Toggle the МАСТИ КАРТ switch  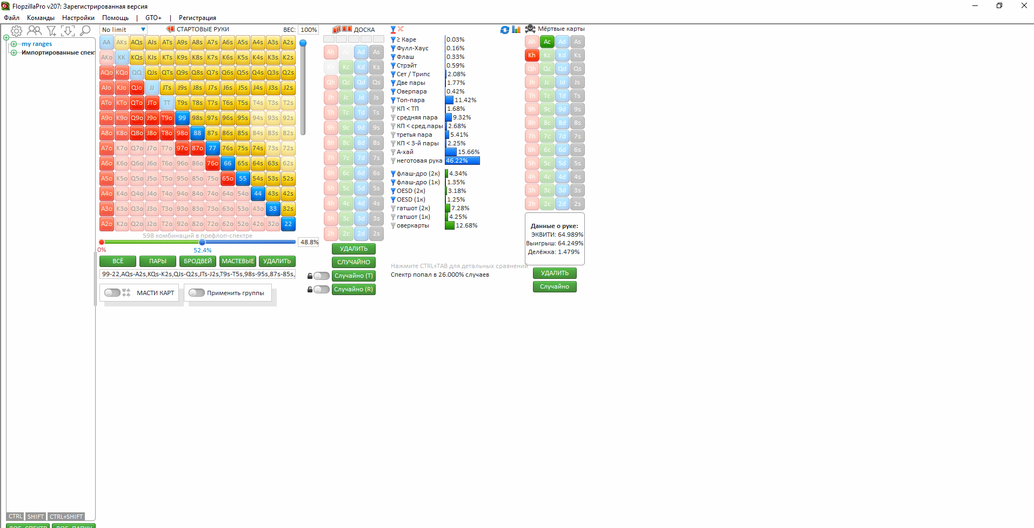(x=112, y=292)
